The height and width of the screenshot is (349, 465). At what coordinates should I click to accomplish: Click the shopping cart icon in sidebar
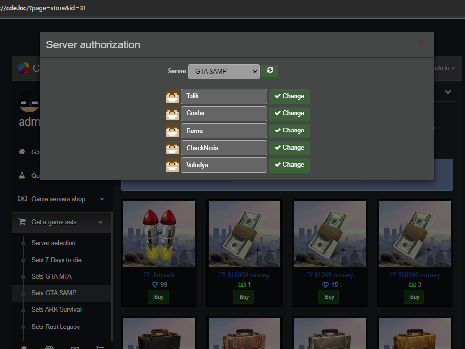point(22,222)
